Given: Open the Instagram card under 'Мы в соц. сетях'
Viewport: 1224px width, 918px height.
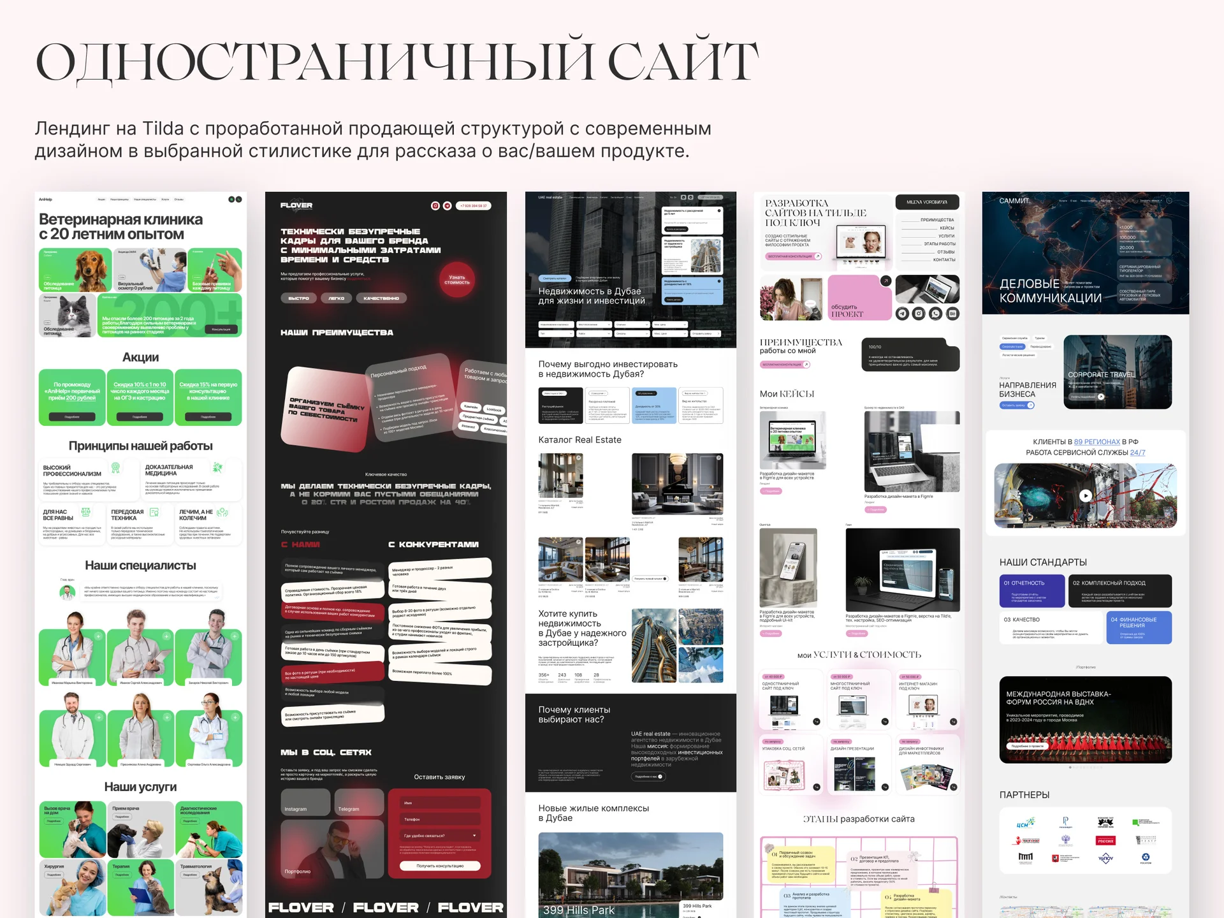Looking at the screenshot, I should pos(306,802).
